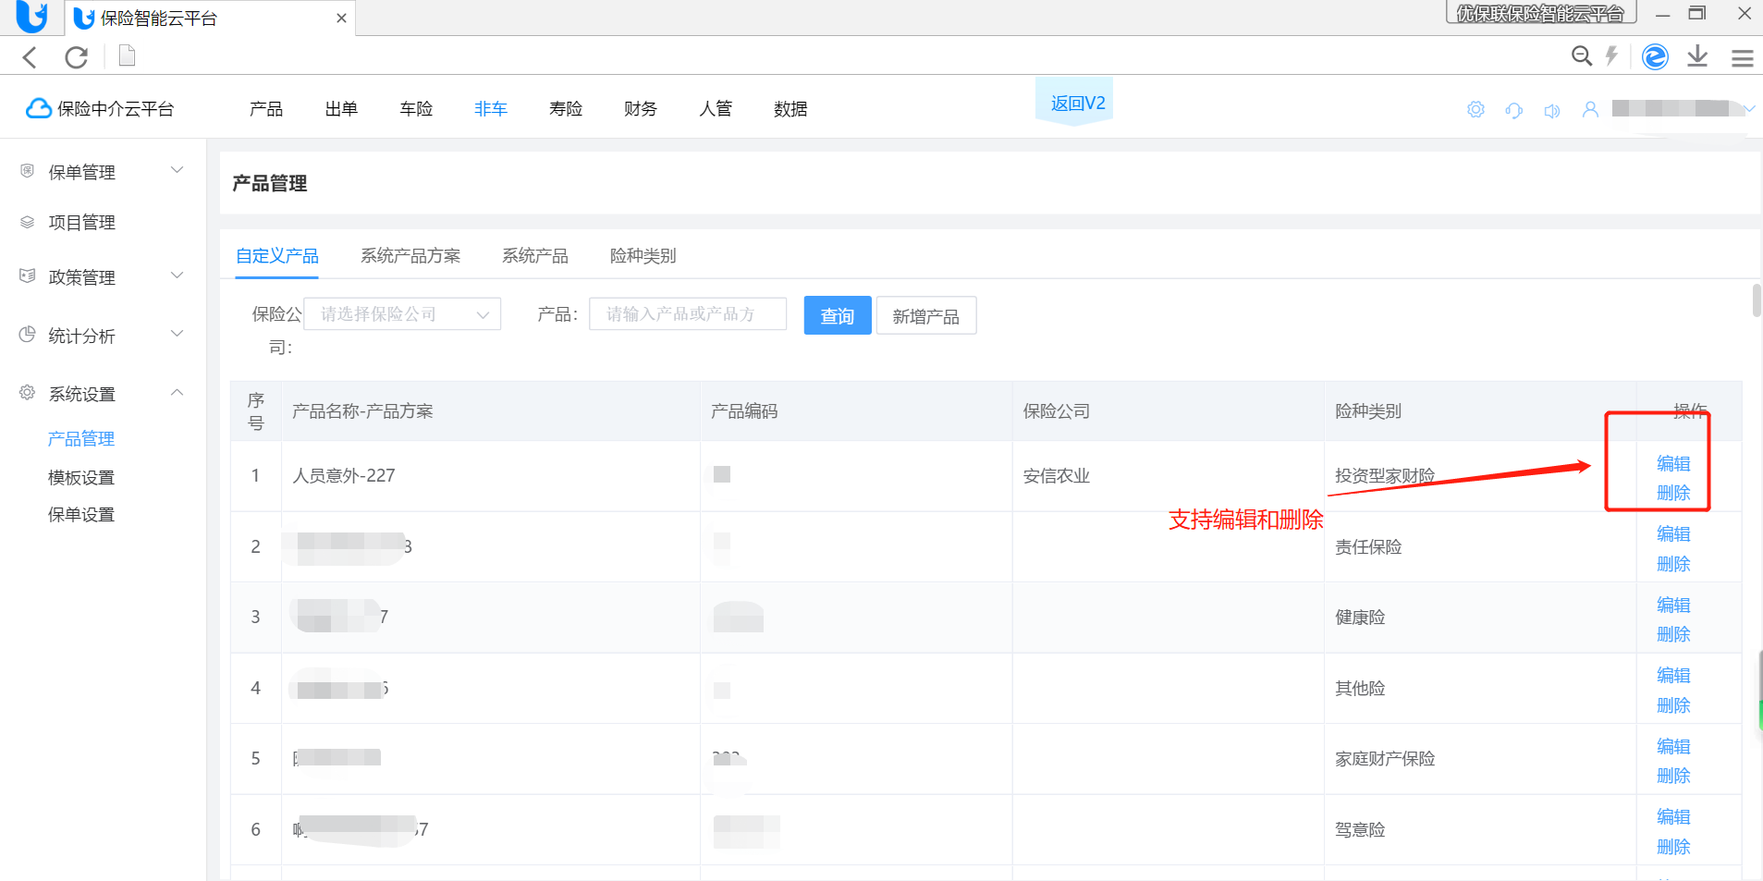1763x881 pixels.
Task: Click the 系统设置 gear icon in the sidebar
Action: pos(28,393)
